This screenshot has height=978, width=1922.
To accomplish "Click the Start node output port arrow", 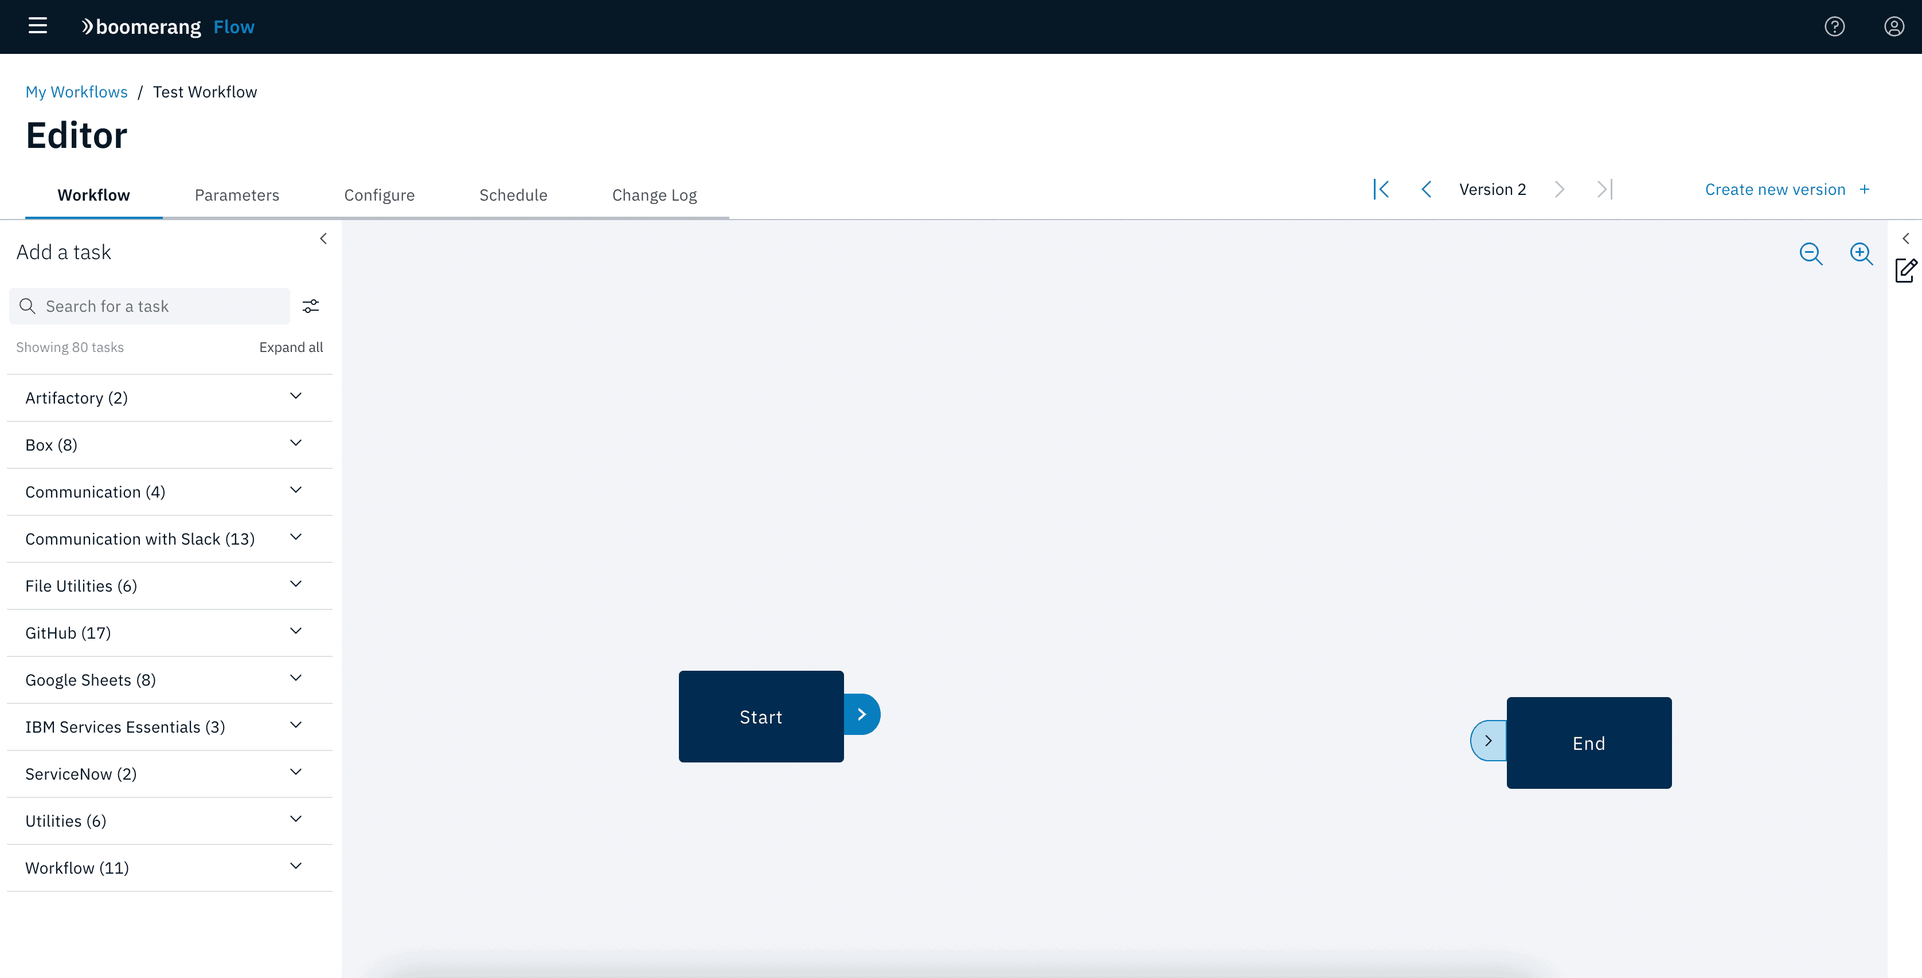I will (862, 714).
